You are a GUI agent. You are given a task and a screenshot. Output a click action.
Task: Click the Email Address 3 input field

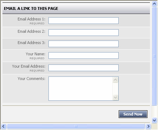(x=84, y=44)
